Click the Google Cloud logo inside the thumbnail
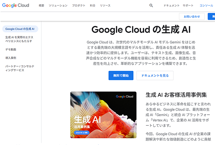 tap(125, 97)
